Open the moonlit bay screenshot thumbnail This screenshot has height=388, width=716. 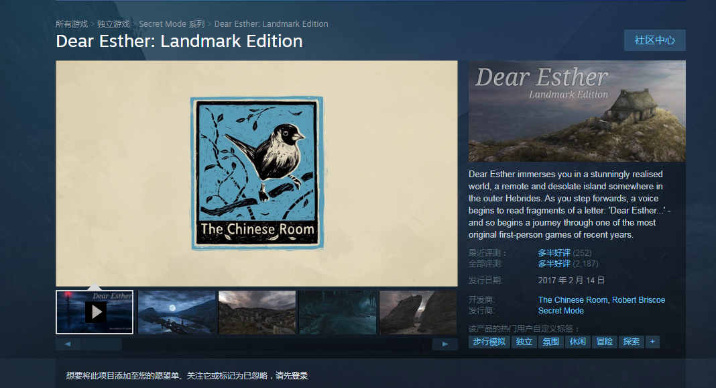tap(177, 312)
